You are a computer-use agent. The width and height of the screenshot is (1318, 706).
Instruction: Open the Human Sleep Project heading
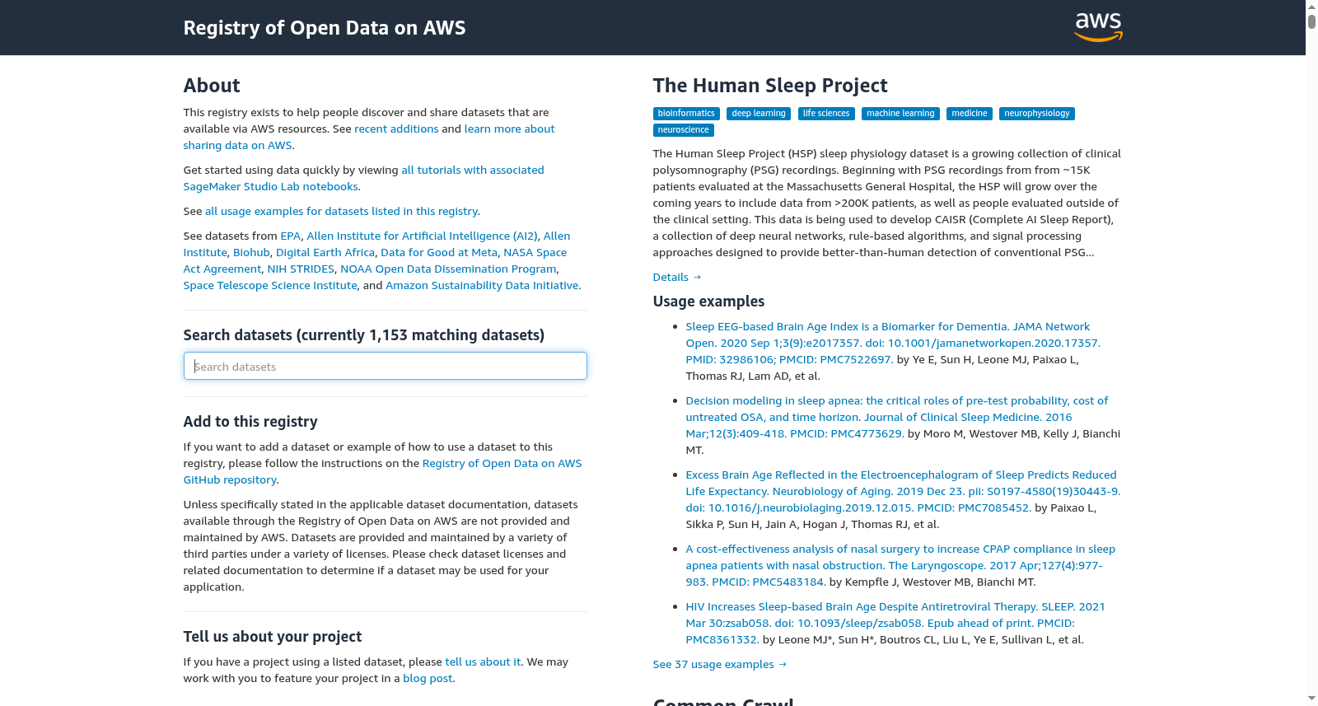pyautogui.click(x=770, y=86)
